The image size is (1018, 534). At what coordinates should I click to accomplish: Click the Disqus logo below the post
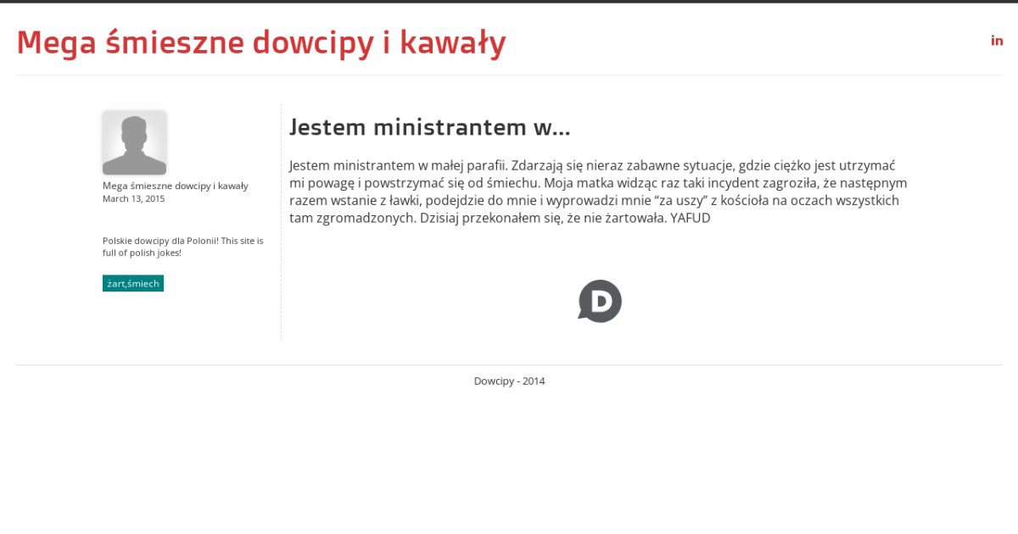coord(600,301)
